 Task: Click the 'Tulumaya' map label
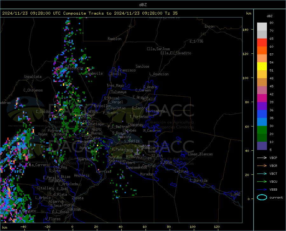119,92
